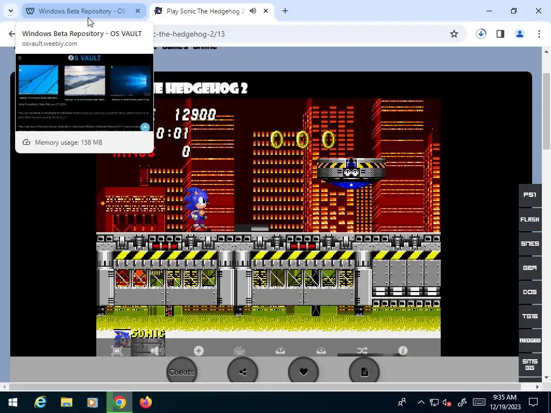Select the PS1 console tab
This screenshot has height=413, width=551.
click(530, 195)
